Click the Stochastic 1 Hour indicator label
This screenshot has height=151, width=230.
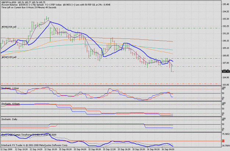[x=10, y=88]
